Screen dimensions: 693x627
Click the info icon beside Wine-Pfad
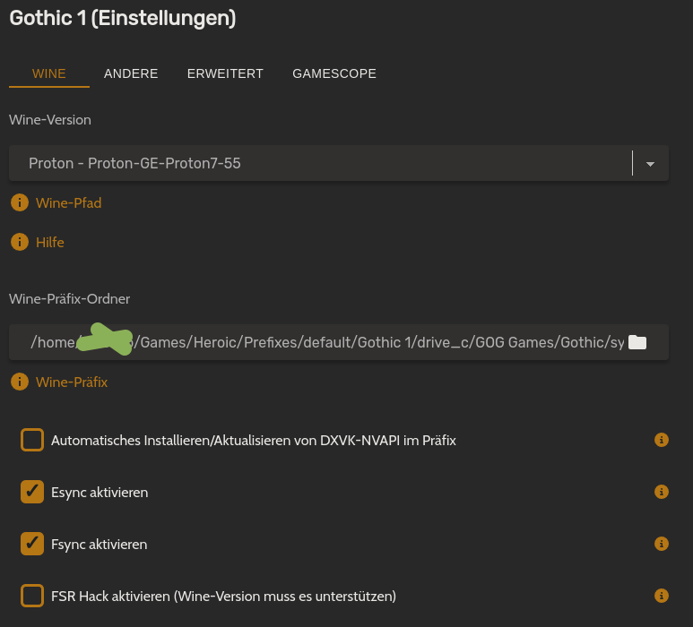point(19,203)
